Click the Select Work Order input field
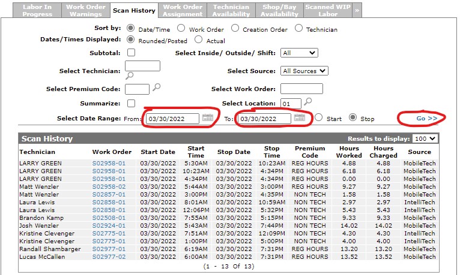Screen dimensions: 460x275 coord(301,89)
